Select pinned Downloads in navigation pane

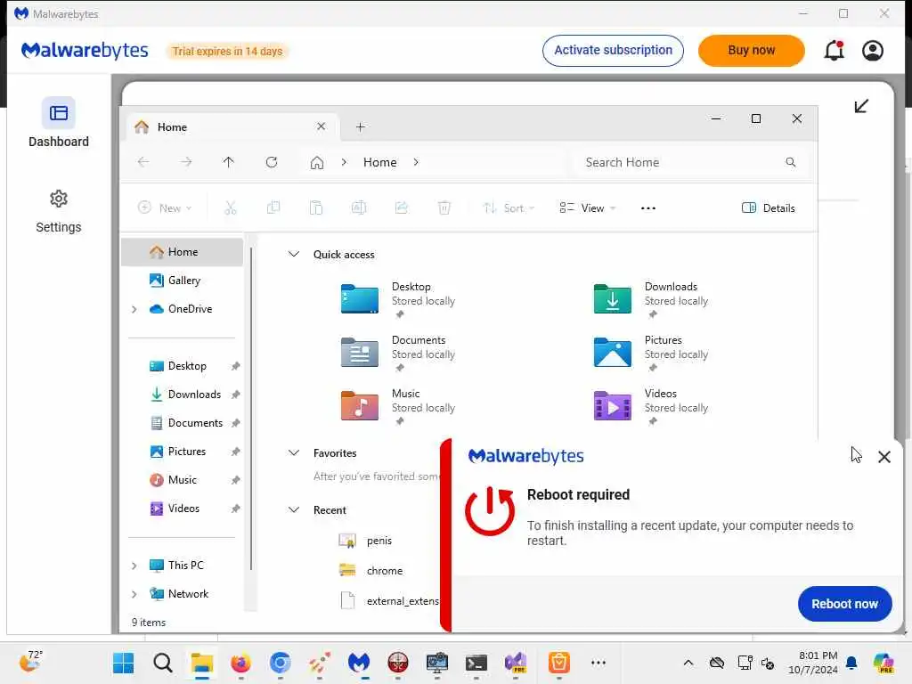[182, 395]
